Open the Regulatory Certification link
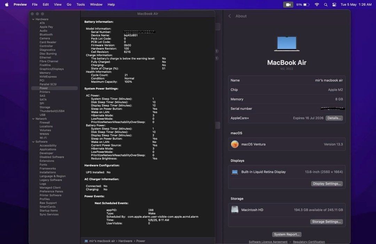The image size is (376, 244). click(309, 242)
